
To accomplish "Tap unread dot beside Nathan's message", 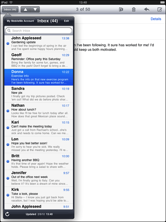I will pos(8,111).
